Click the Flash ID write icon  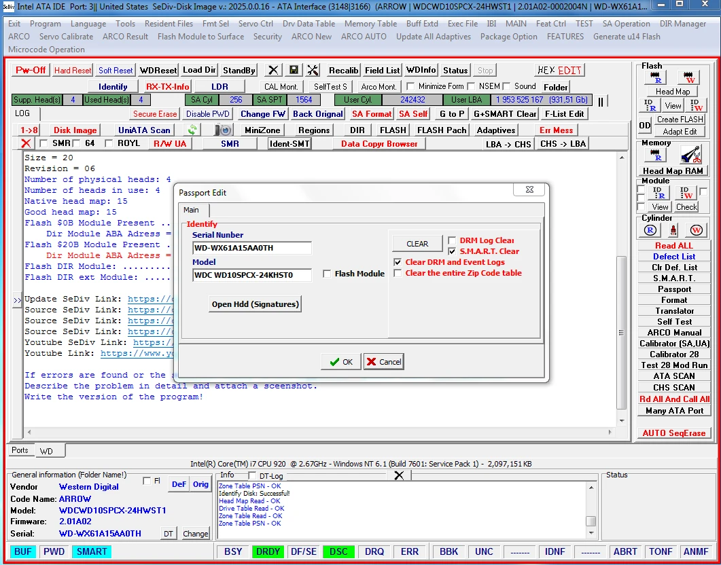coord(694,105)
